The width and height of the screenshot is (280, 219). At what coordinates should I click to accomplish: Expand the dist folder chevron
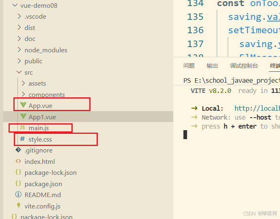point(19,28)
